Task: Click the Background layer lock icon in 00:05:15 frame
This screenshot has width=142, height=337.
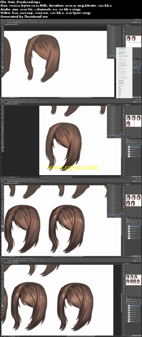Action: [x=139, y=238]
